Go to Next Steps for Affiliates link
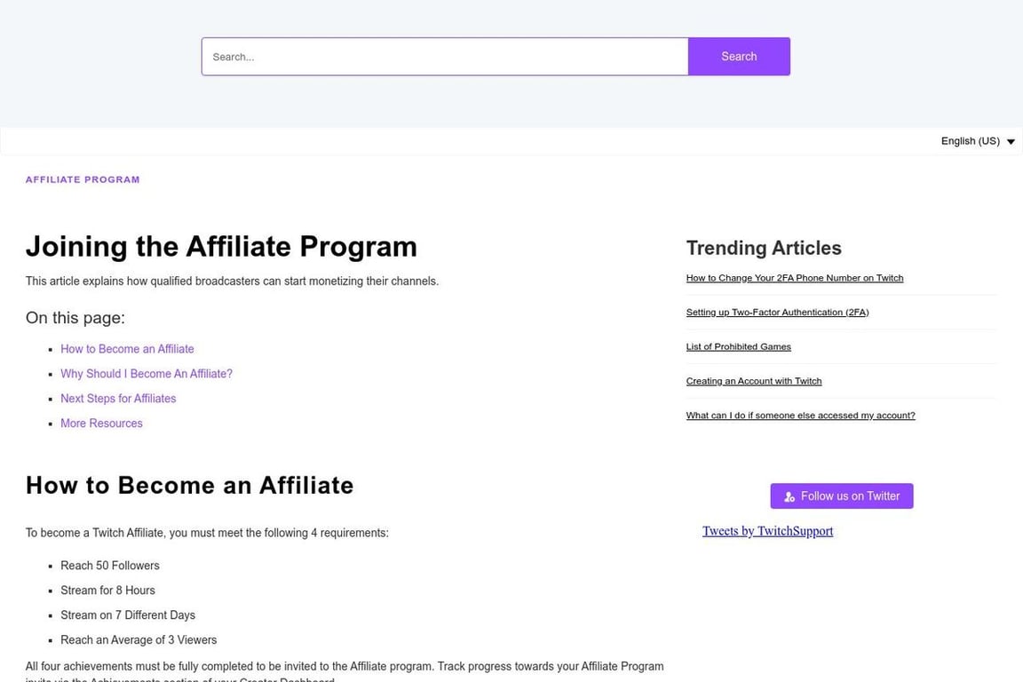The image size is (1023, 682). click(118, 399)
